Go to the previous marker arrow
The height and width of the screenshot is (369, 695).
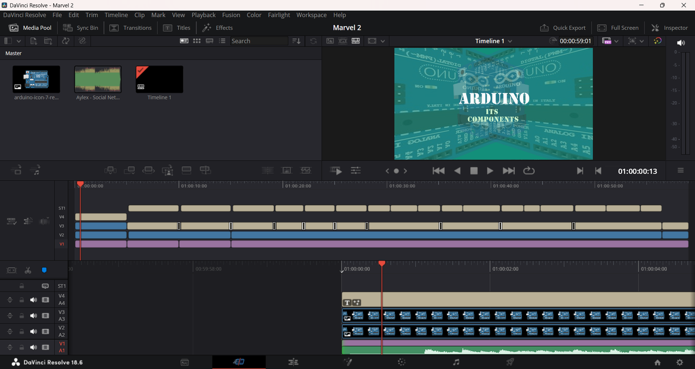387,171
